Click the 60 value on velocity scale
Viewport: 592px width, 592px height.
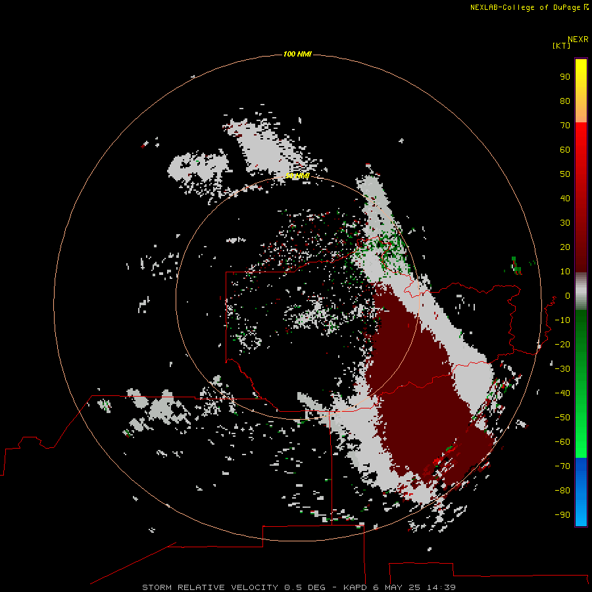(x=565, y=150)
